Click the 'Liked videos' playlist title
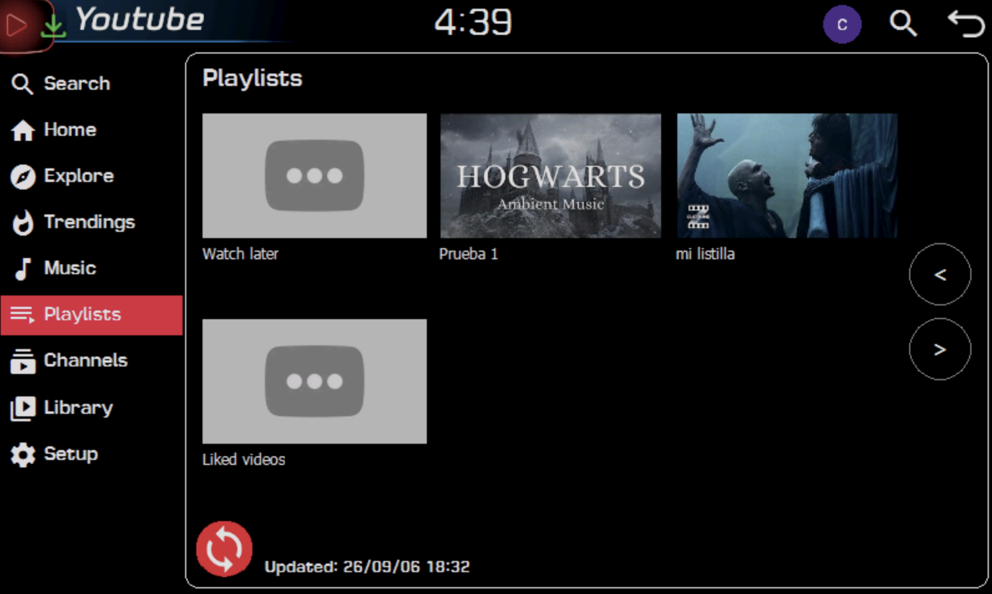 [244, 459]
